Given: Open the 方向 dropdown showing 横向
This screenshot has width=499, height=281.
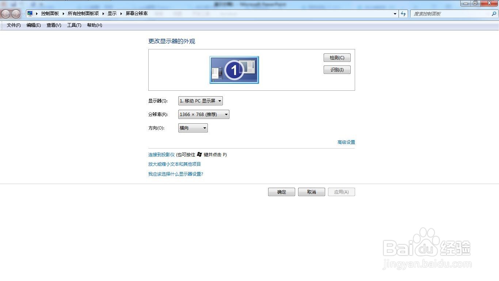Looking at the screenshot, I should pos(193,128).
